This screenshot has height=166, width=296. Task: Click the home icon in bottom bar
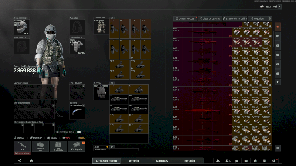tap(31, 161)
